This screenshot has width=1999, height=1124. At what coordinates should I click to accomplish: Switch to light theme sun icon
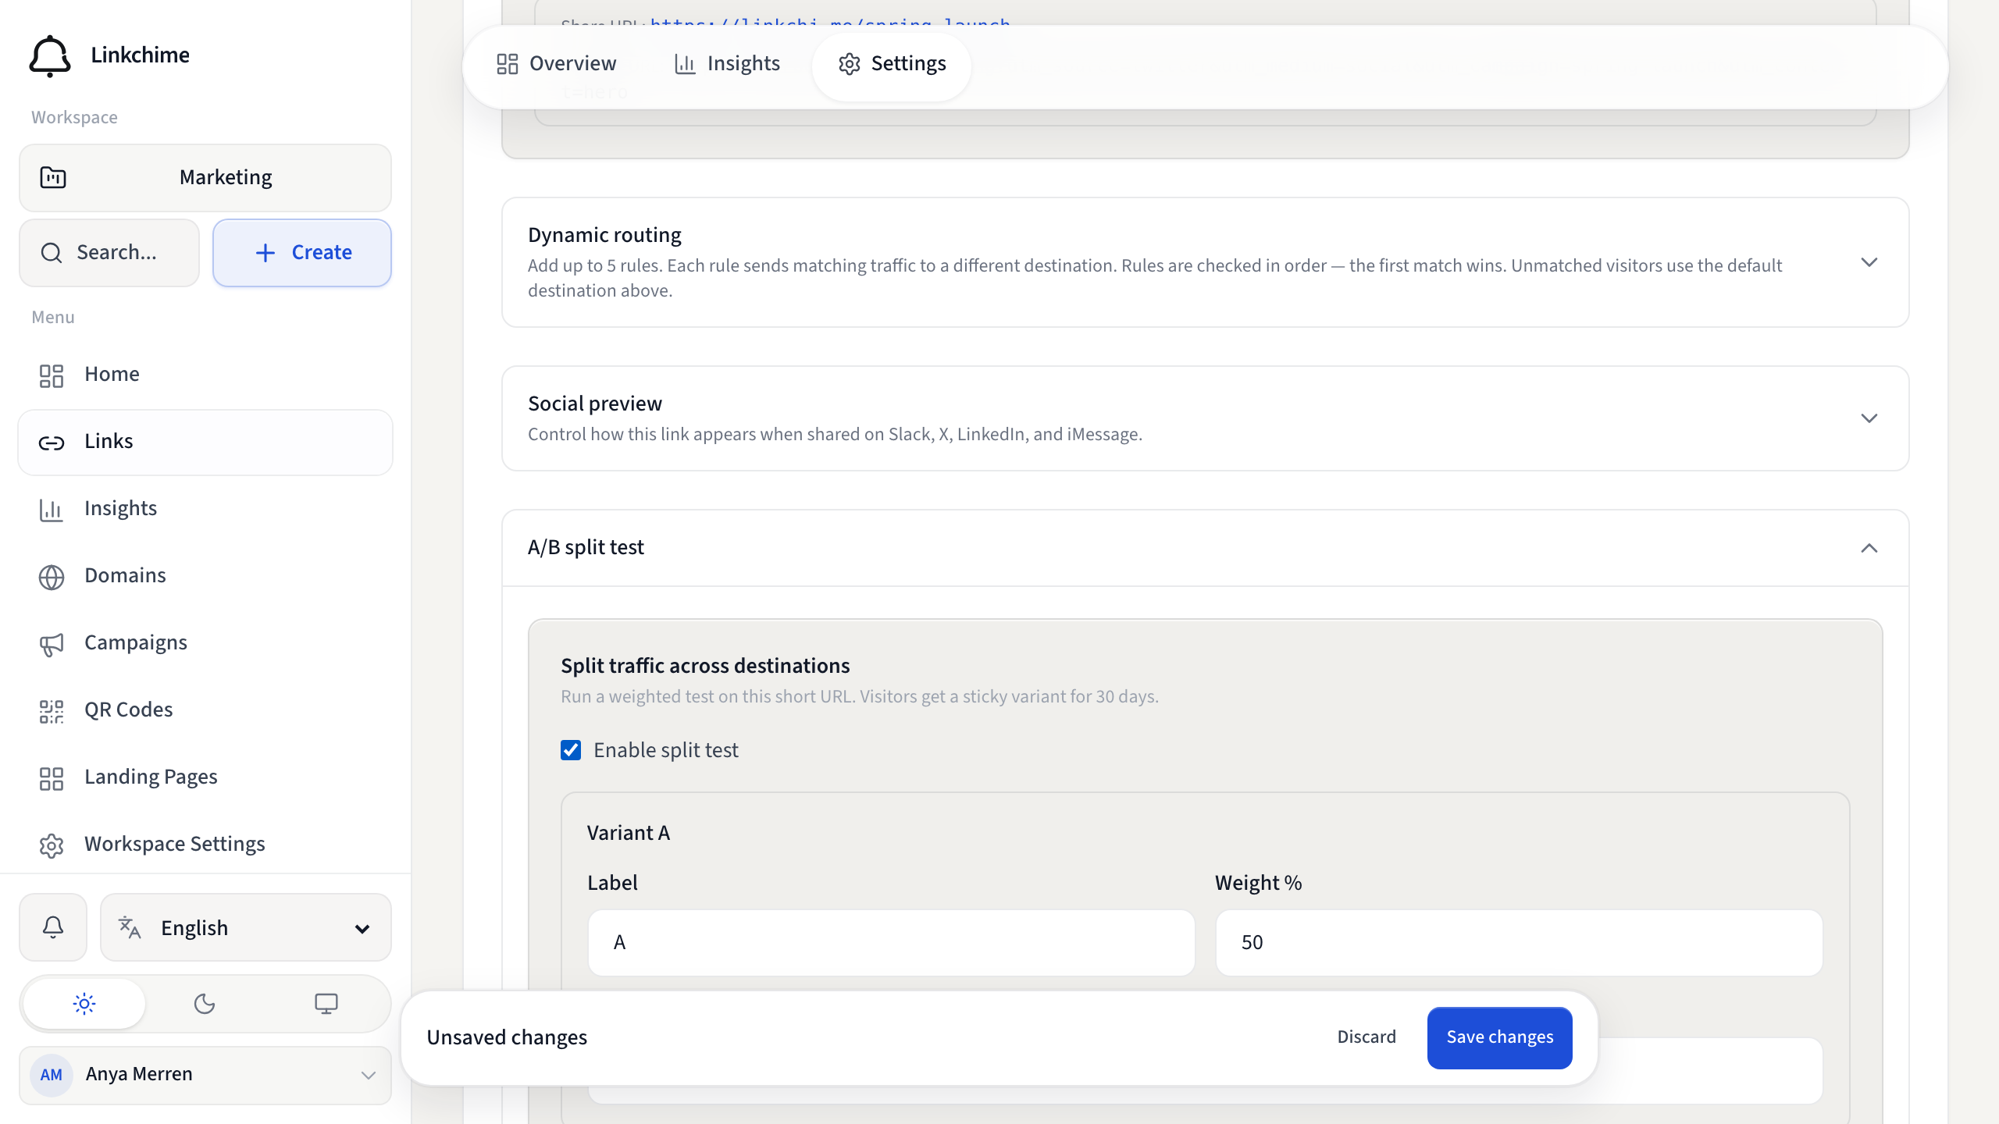coord(84,1004)
